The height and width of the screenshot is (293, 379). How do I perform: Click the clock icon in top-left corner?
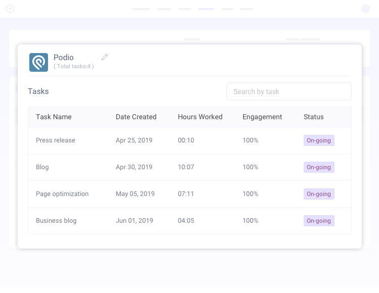[x=10, y=9]
